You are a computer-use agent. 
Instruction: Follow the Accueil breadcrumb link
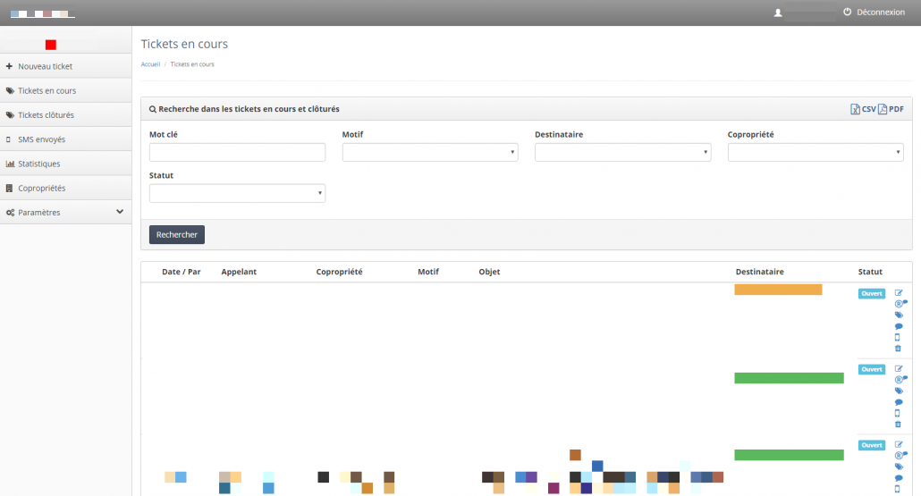click(150, 64)
